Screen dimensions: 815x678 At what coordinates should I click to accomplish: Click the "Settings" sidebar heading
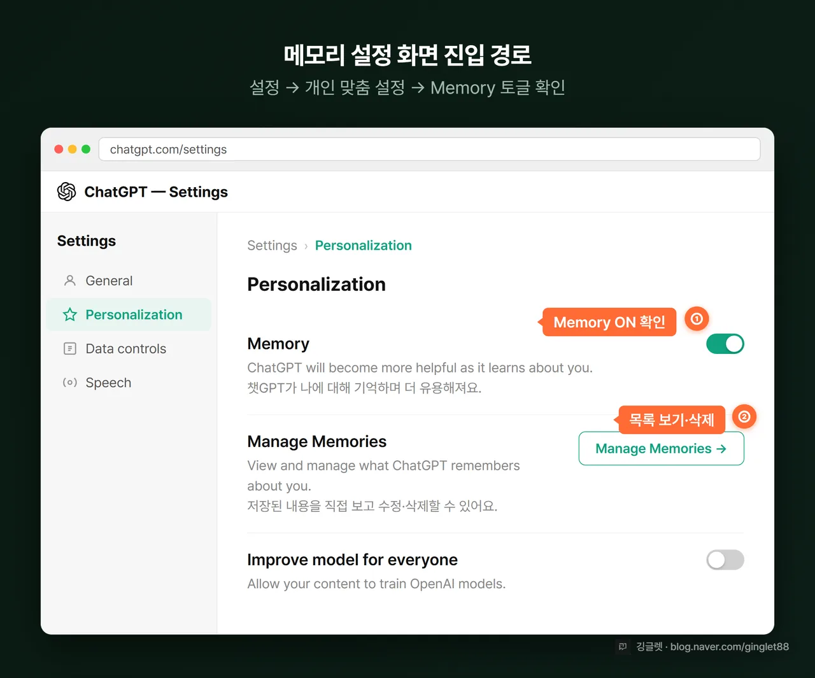(87, 241)
